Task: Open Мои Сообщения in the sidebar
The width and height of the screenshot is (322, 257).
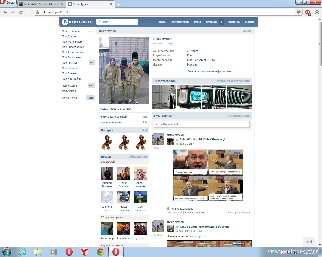Action: (72, 57)
